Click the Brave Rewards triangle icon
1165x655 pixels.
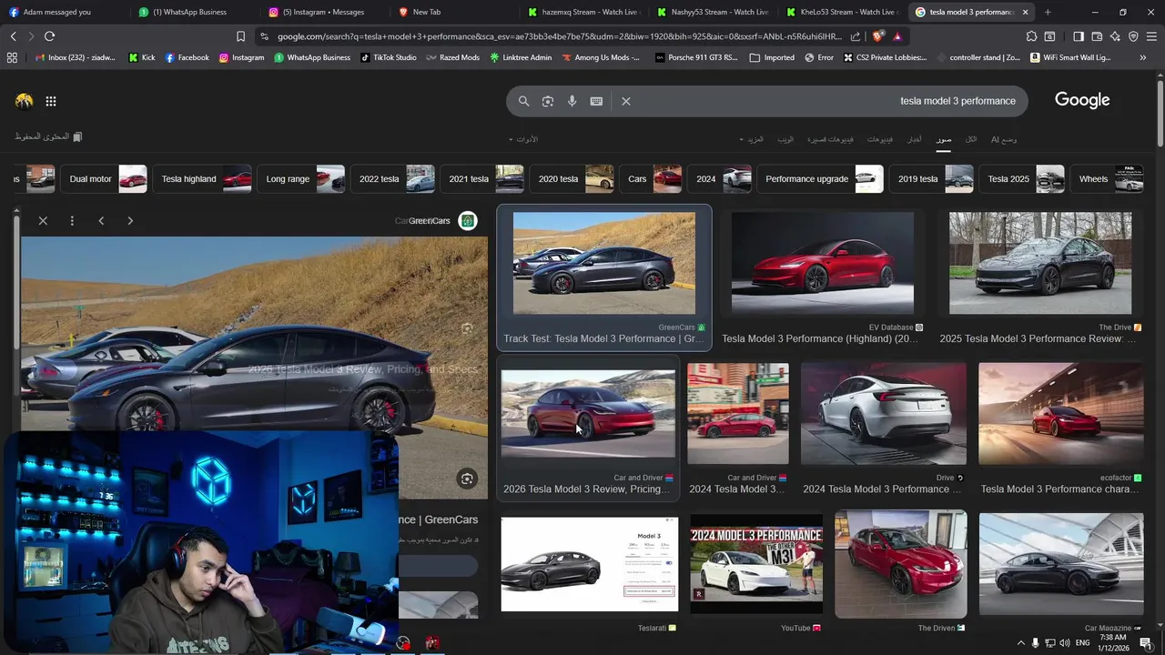pos(897,36)
